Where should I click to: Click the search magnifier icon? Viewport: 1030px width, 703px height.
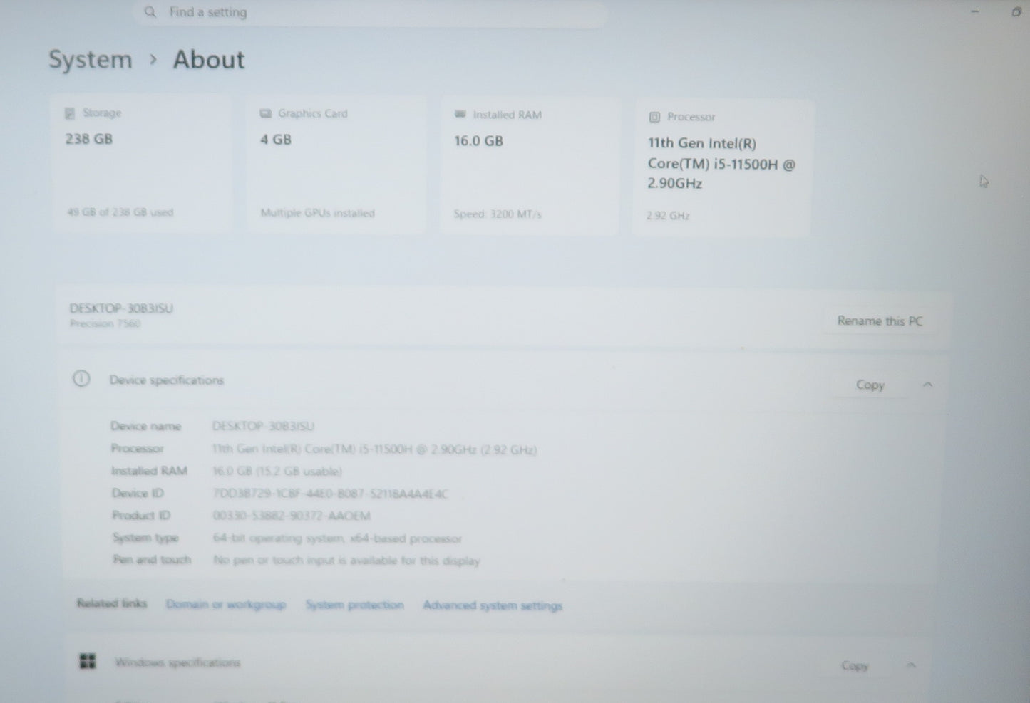[x=150, y=12]
